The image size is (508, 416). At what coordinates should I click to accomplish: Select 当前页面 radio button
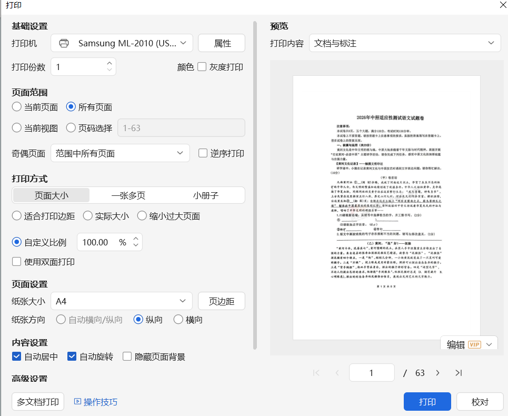(x=16, y=106)
